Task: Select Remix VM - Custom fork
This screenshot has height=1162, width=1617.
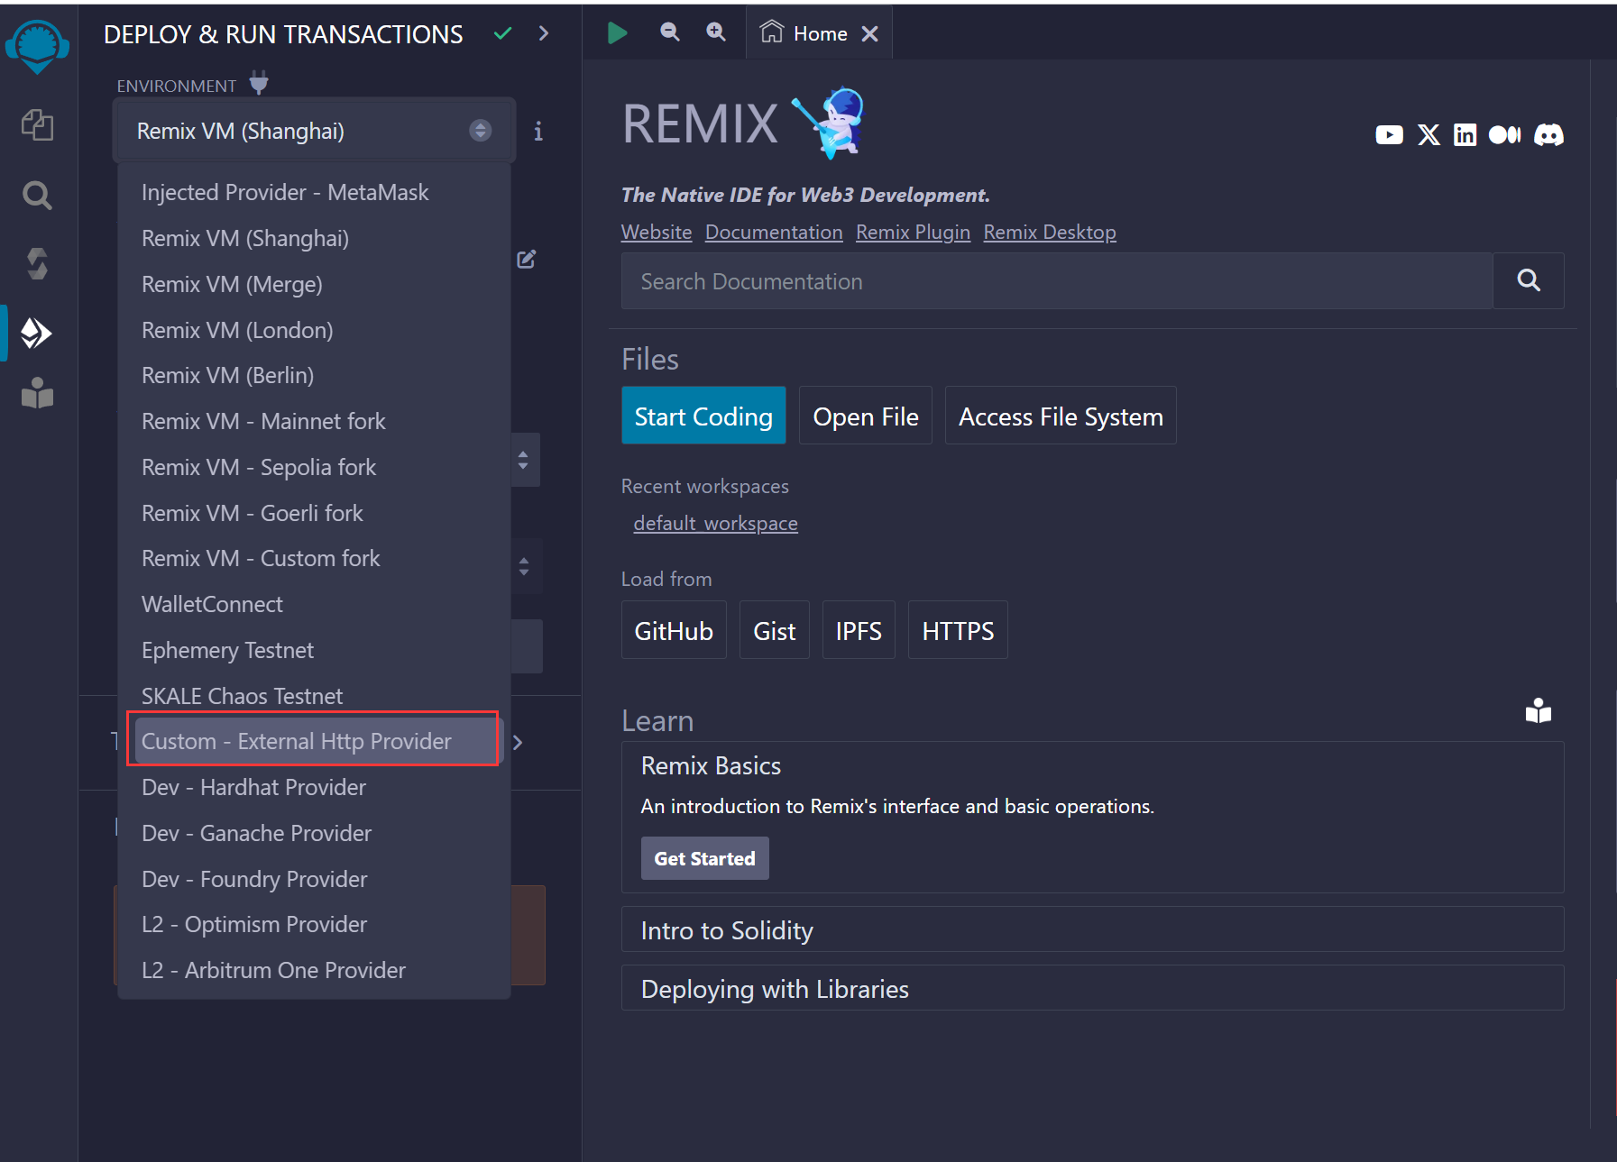Action: point(314,559)
